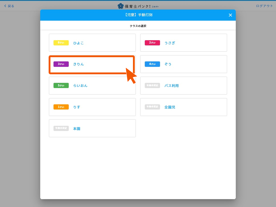Select the うさぎ class card
Image resolution: width=276 pixels, height=207 pixels.
(x=183, y=43)
